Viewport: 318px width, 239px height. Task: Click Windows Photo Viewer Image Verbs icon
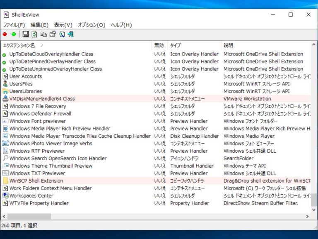(x=5, y=143)
